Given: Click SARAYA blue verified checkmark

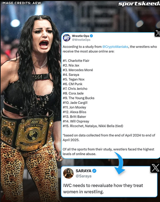Looking at the screenshot, I should coord(94,171).
